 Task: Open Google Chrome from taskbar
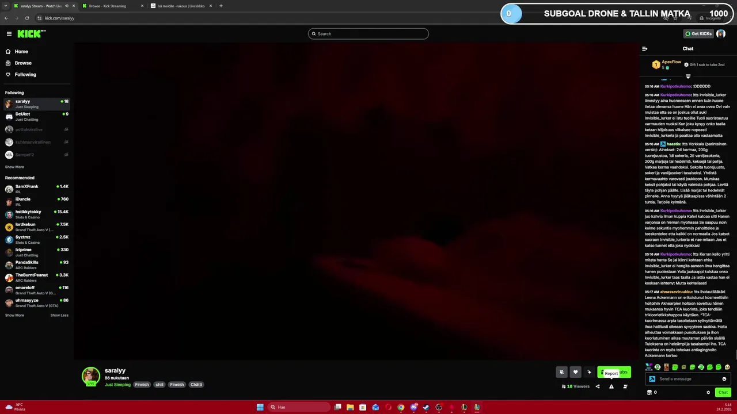point(401,407)
